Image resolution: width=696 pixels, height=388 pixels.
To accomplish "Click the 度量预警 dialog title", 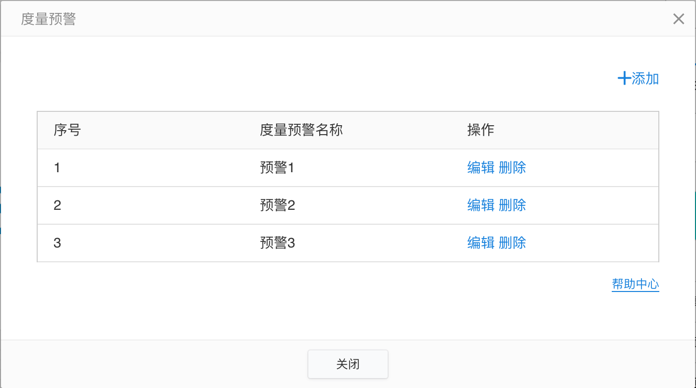I will click(x=48, y=19).
